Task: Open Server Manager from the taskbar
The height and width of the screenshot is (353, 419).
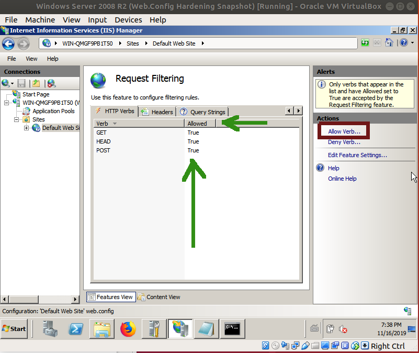Action: pyautogui.click(x=50, y=329)
